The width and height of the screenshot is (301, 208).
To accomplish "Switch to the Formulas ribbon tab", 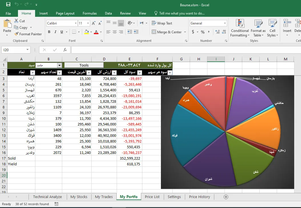I will [90, 13].
